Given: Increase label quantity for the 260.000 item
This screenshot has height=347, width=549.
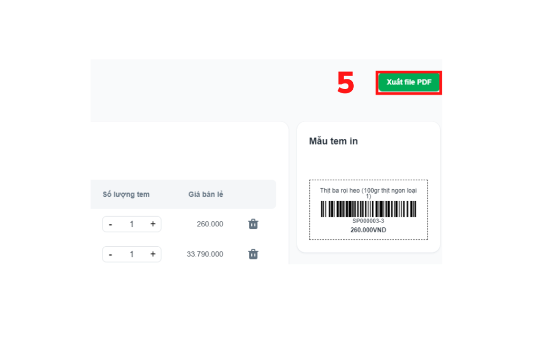Looking at the screenshot, I should click(153, 224).
